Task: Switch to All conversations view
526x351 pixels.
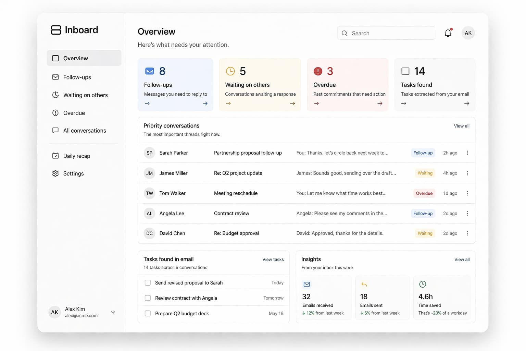Action: (x=84, y=131)
